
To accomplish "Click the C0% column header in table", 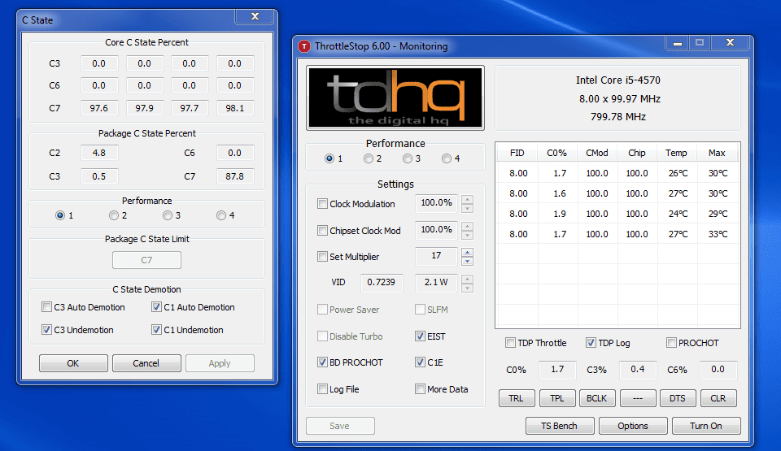I will [557, 153].
